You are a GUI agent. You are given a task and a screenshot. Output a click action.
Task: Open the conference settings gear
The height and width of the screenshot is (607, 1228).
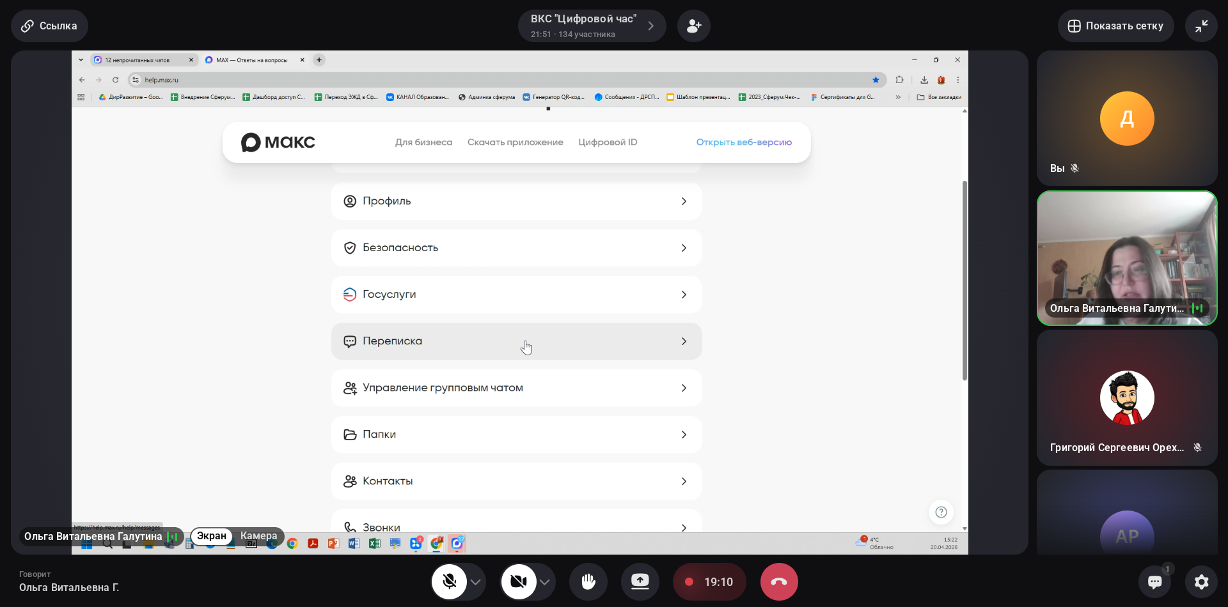[1201, 581]
